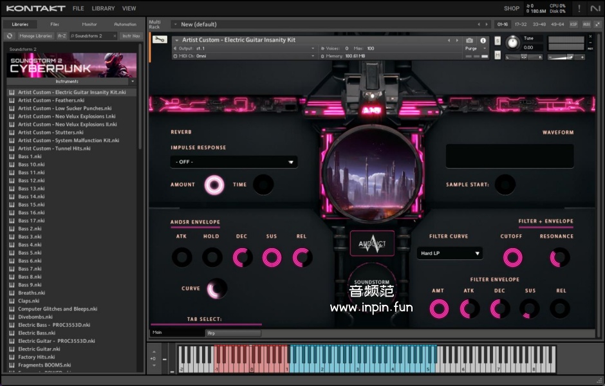605x386 pixels.
Task: Open the SHOP link
Action: coord(512,8)
